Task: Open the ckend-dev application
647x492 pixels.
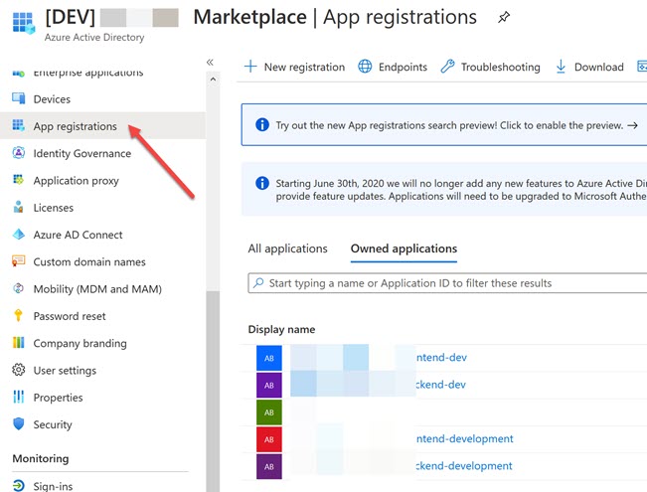Action: pyautogui.click(x=440, y=385)
